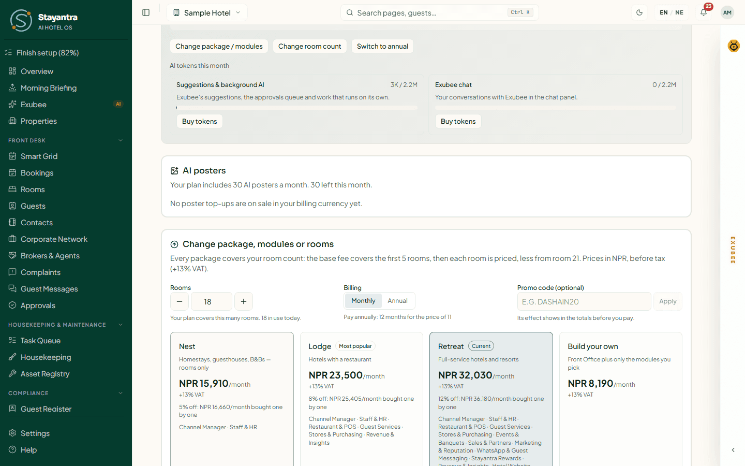This screenshot has width=745, height=466.
Task: Click Change package / modules button
Action: tap(219, 46)
